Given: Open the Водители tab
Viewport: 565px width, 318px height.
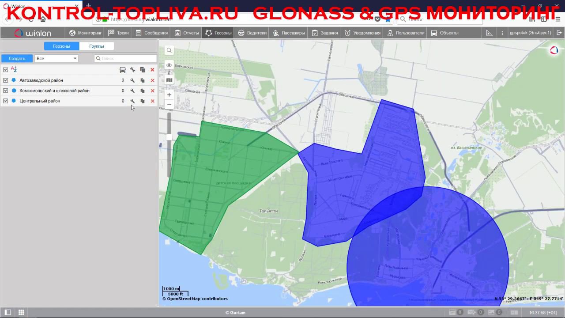Looking at the screenshot, I should (x=252, y=33).
